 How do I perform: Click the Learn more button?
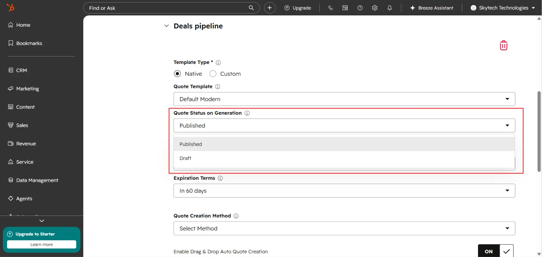(x=41, y=244)
